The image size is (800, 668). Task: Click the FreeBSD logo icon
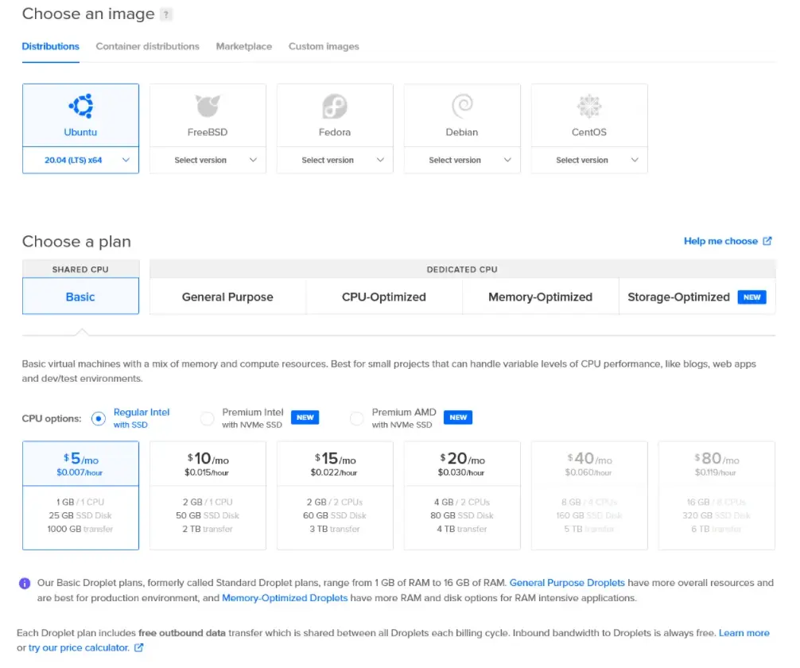[x=208, y=106]
